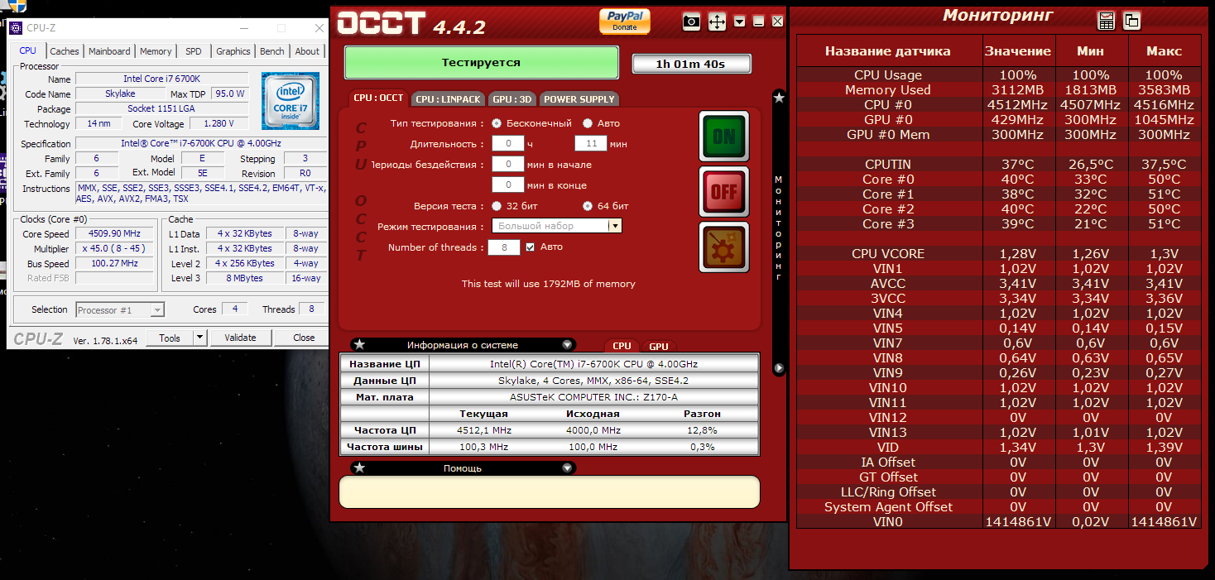
Task: Open the Bench tab in CPU-Z
Action: pos(272,51)
